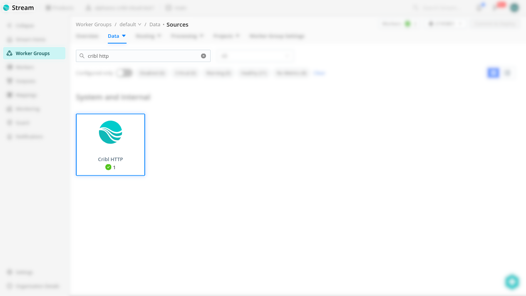Click the Worker Groups sidebar icon

(10, 54)
